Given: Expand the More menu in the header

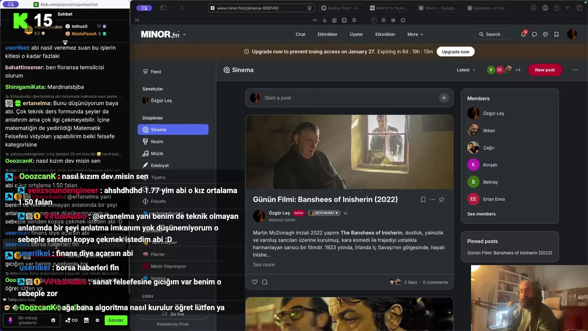Looking at the screenshot, I should (x=415, y=34).
